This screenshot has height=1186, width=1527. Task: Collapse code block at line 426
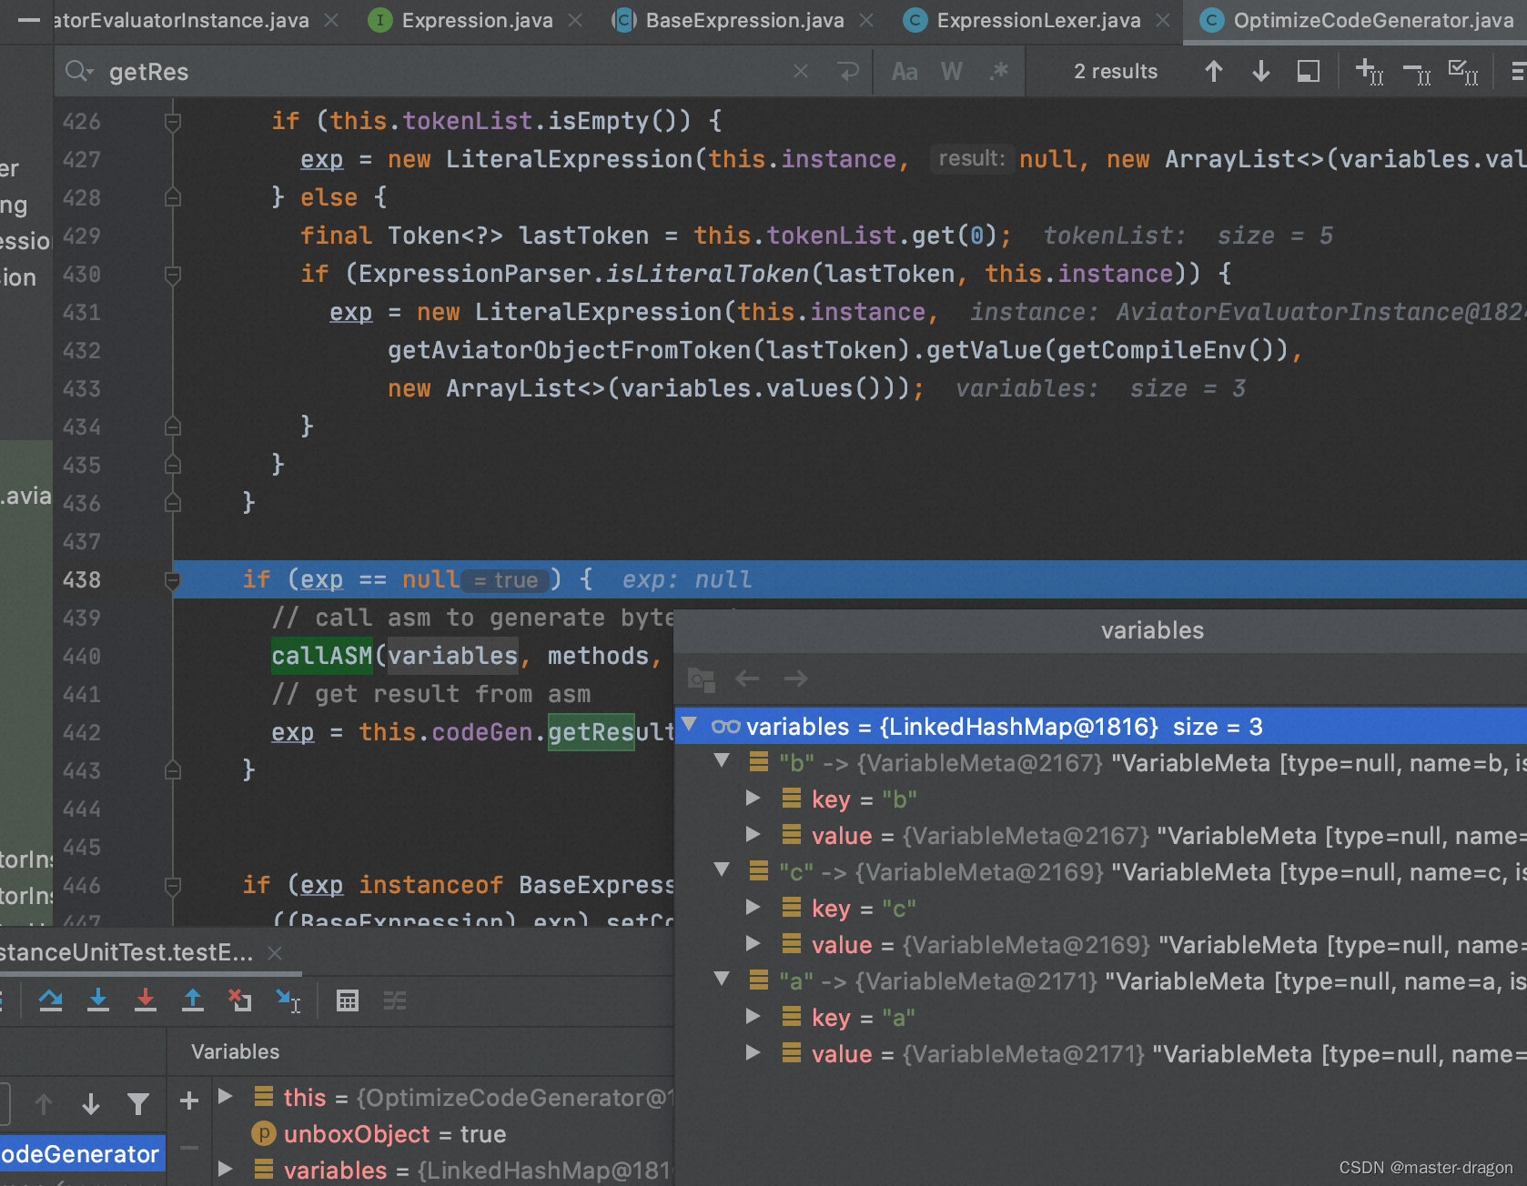[x=173, y=121]
